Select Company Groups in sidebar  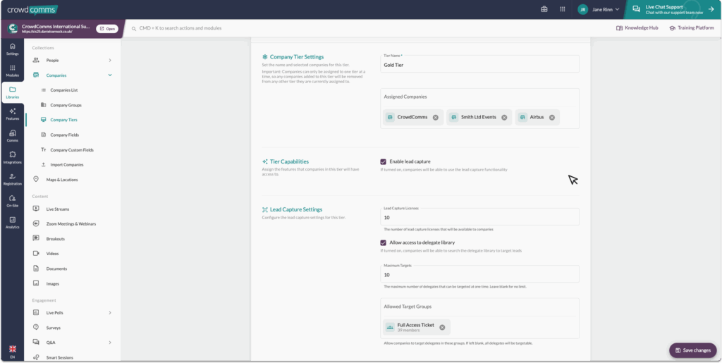point(66,105)
